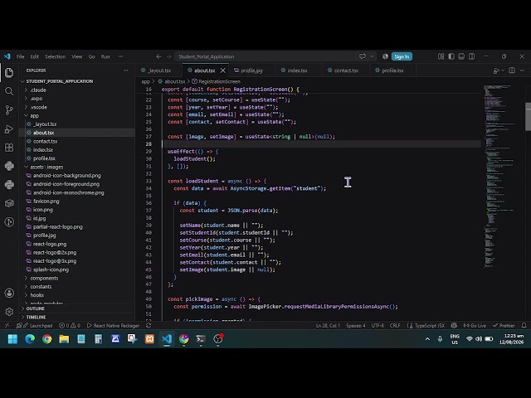Screen dimensions: 531x398
Task: Open the Run and Debug view
Action: [x=9, y=129]
